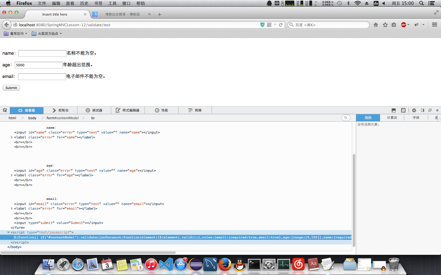This screenshot has width=441, height=275.
Task: Expand the label for="email" node
Action: 12,209
